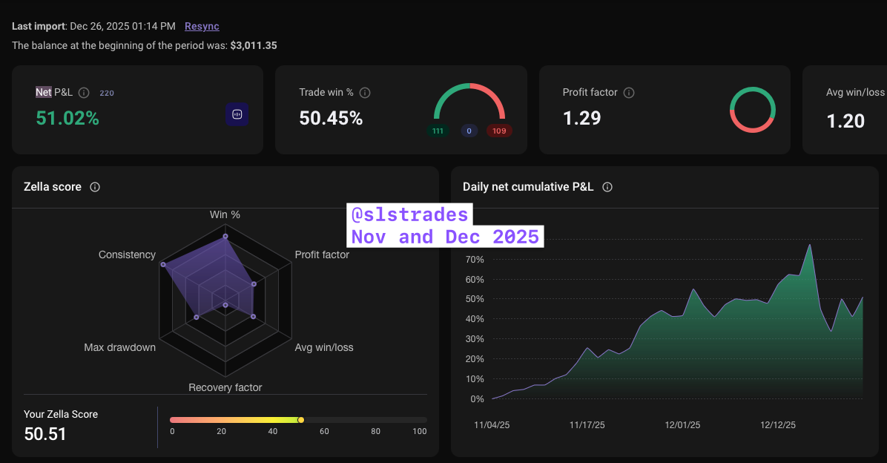Click the highest peak of the cumulative P&L chart

(809, 245)
